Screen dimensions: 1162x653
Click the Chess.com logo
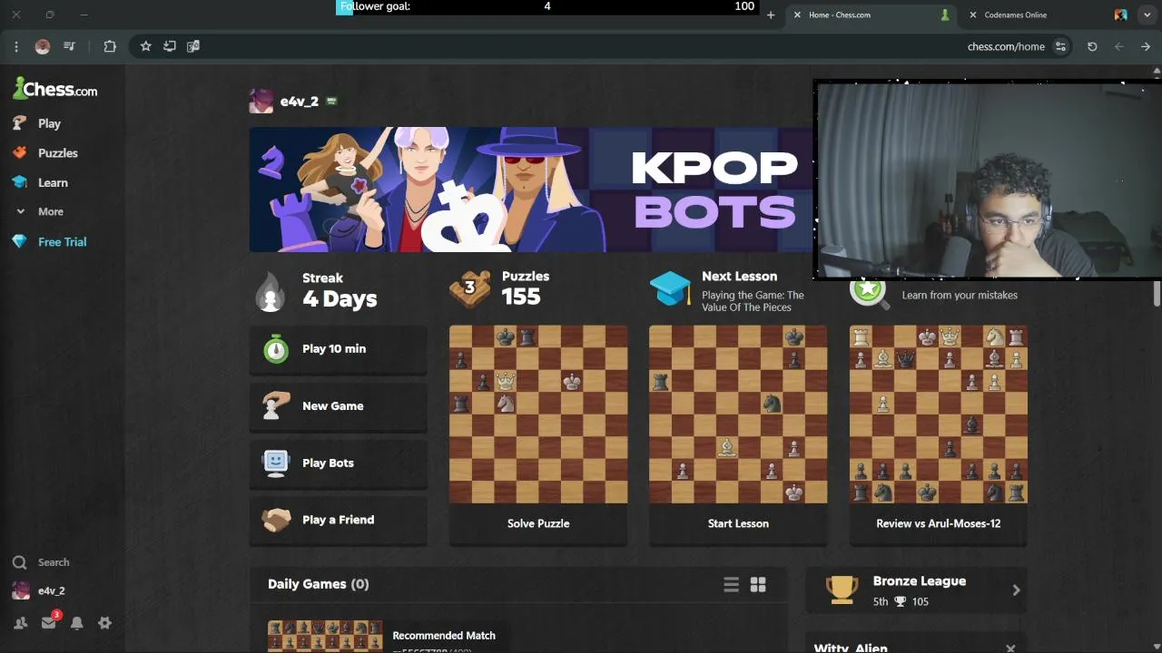pos(54,89)
